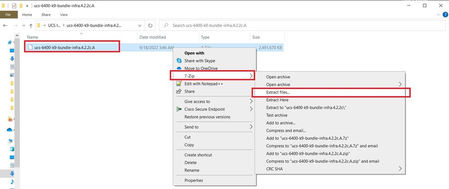Viewport: 449px width, 189px height.
Task: Click the ucs-6400-k9-bundle-infra.4.2... breadcrumb
Action: tap(94, 26)
